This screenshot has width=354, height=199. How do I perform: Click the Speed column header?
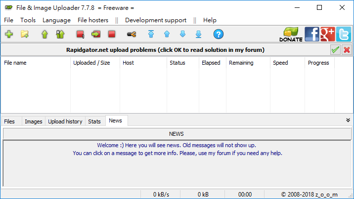pyautogui.click(x=287, y=63)
